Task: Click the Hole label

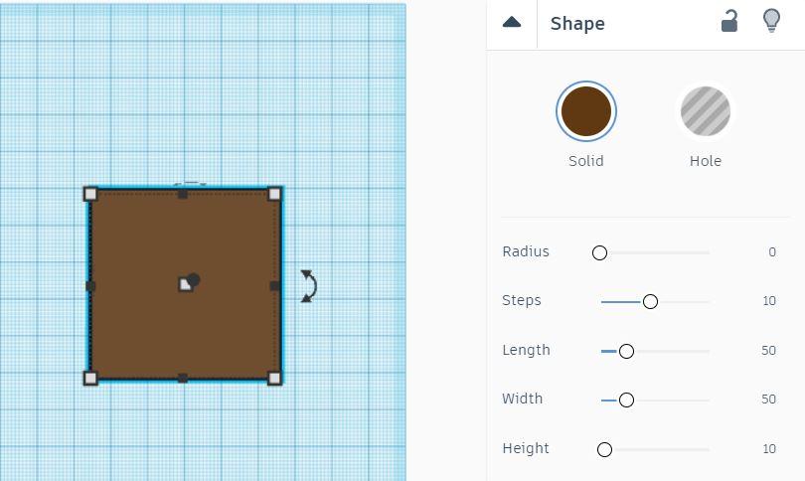Action: click(706, 161)
